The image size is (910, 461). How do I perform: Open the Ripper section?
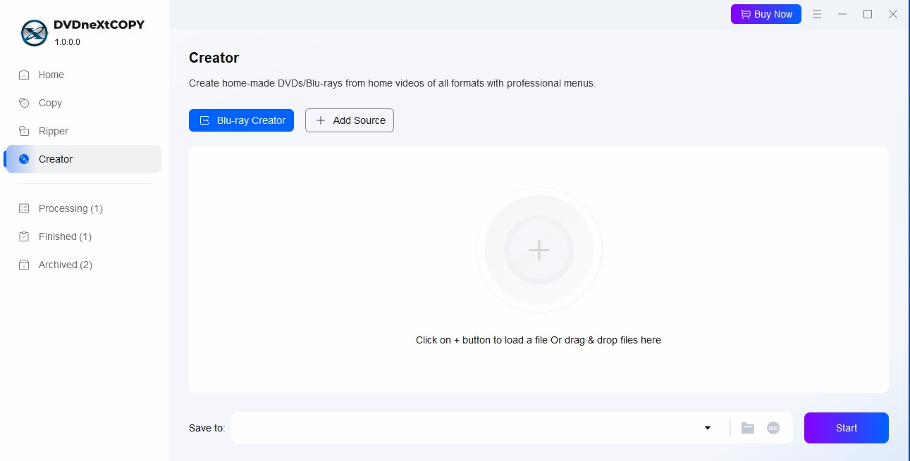(x=53, y=131)
